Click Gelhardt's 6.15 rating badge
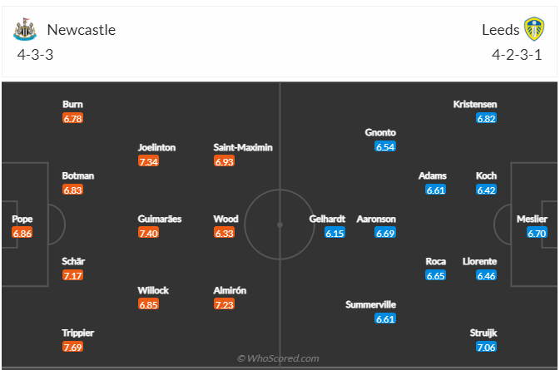 (335, 234)
